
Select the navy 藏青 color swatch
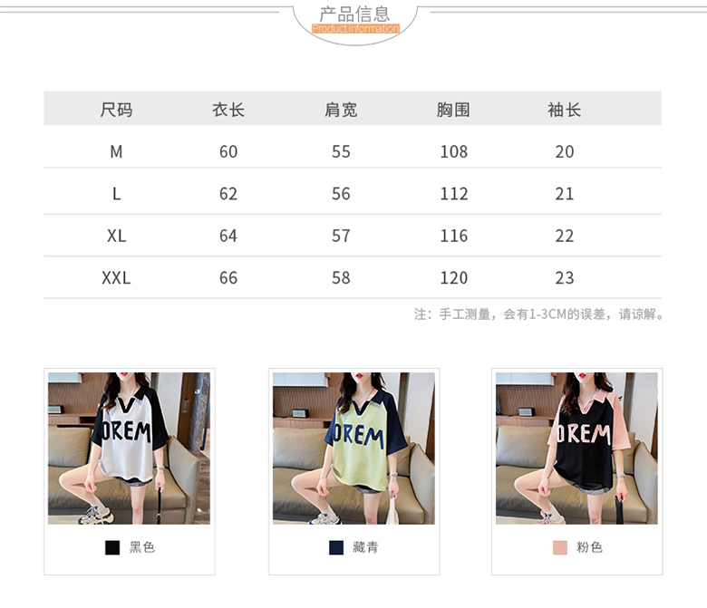336,547
